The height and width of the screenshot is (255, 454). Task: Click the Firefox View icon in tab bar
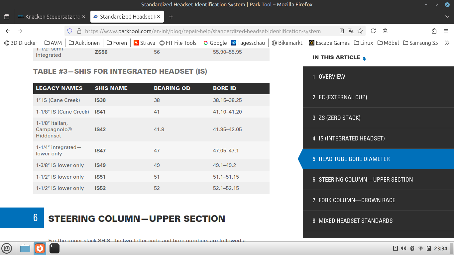coord(7,17)
